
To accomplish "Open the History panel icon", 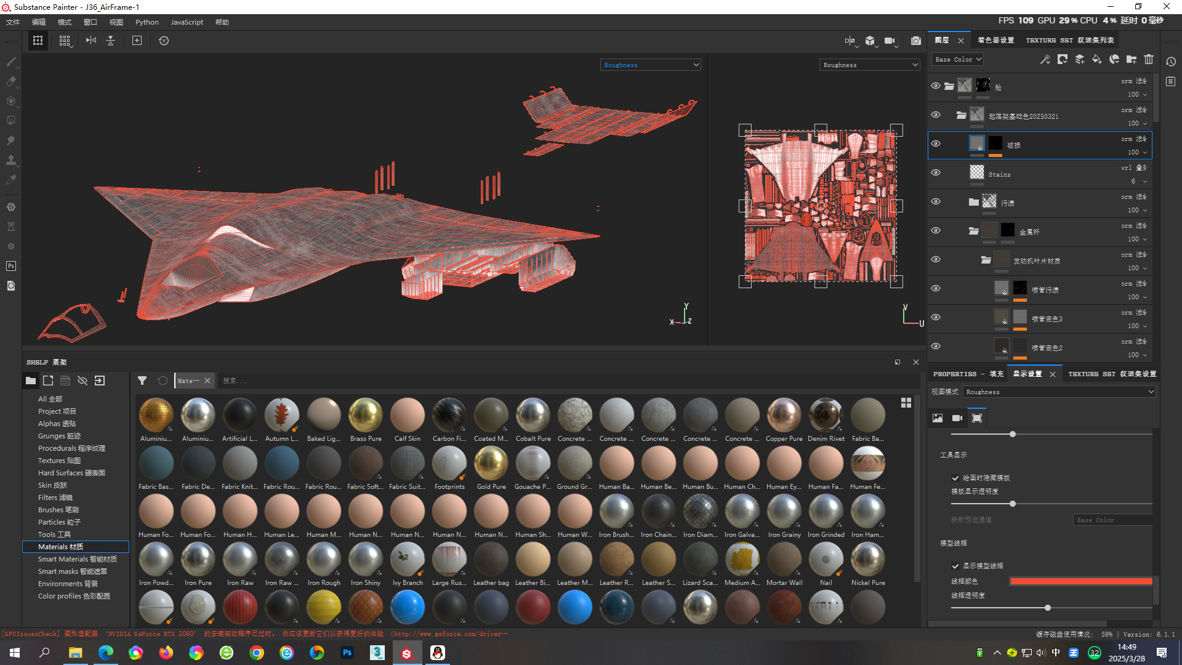I will coord(1171,62).
